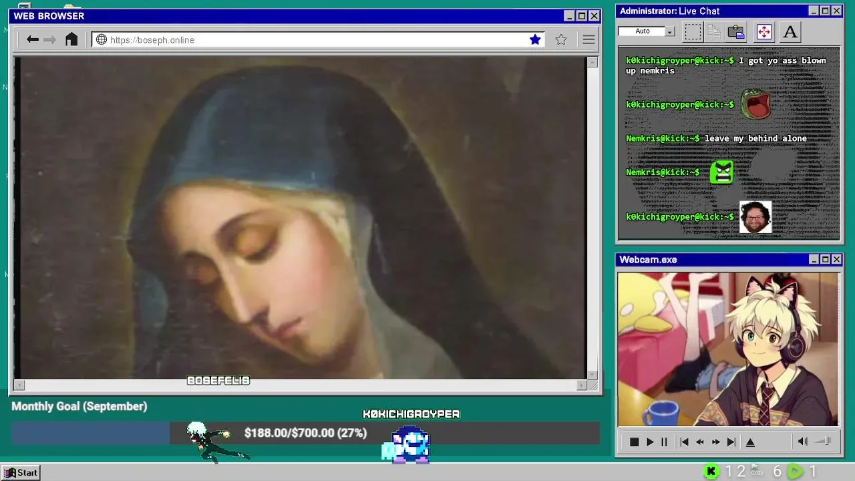Image resolution: width=855 pixels, height=481 pixels.
Task: Click the globe icon in address bar
Action: (x=102, y=39)
